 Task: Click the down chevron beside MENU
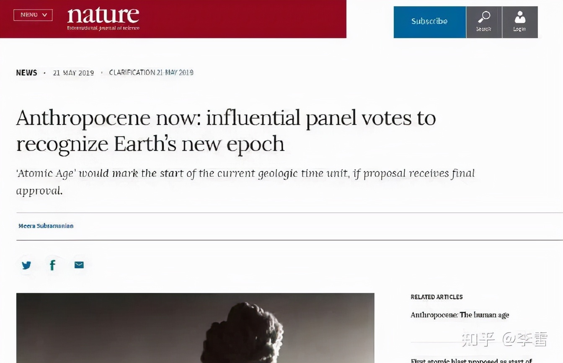click(x=45, y=15)
